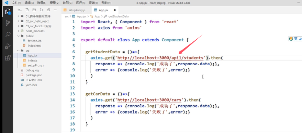Select App.jsx in the file tree
The image size is (302, 133).
32,56
